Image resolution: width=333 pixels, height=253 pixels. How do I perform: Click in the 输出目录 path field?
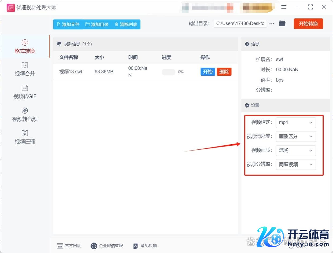pyautogui.click(x=240, y=24)
